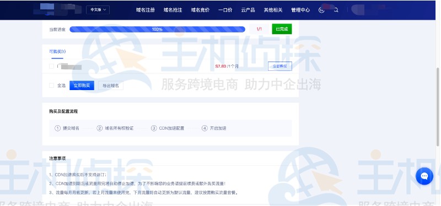Open the search icon in header
The width and height of the screenshot is (441, 206).
336,10
